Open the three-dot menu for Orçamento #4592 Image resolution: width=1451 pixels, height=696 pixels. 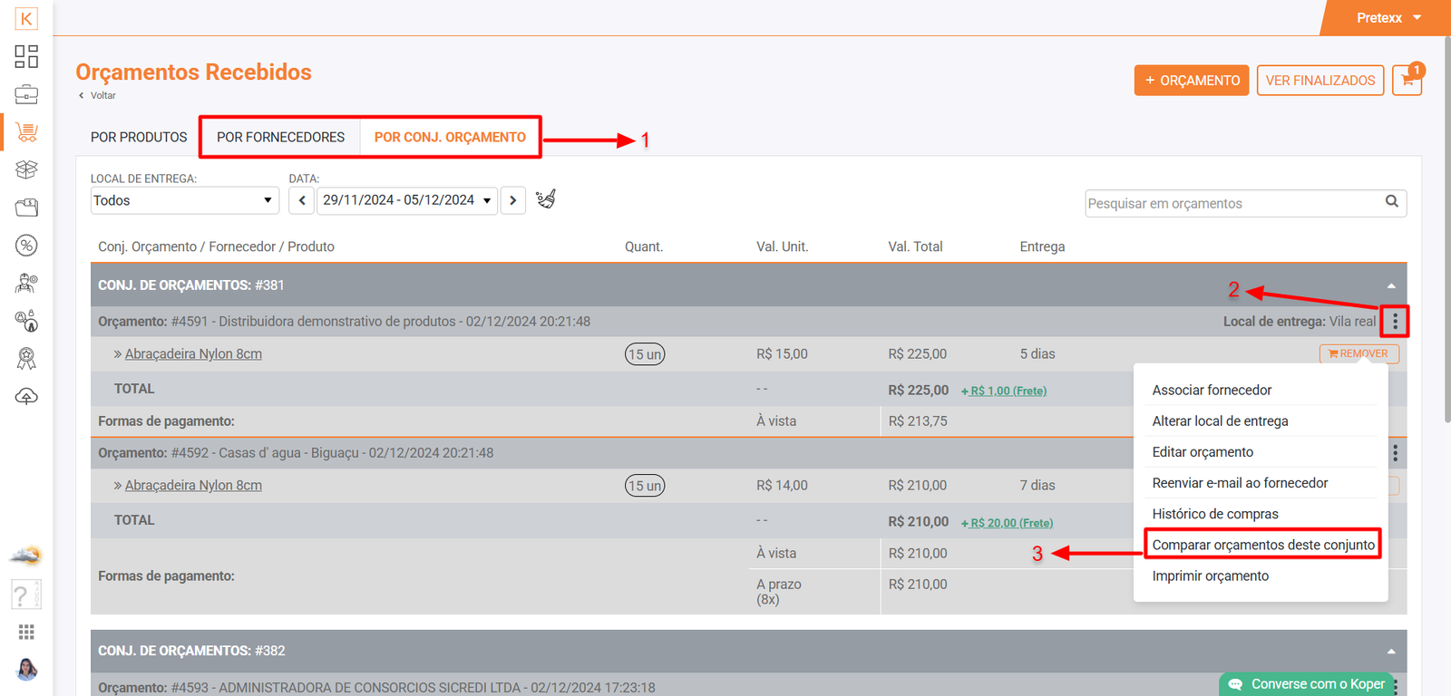[1395, 452]
